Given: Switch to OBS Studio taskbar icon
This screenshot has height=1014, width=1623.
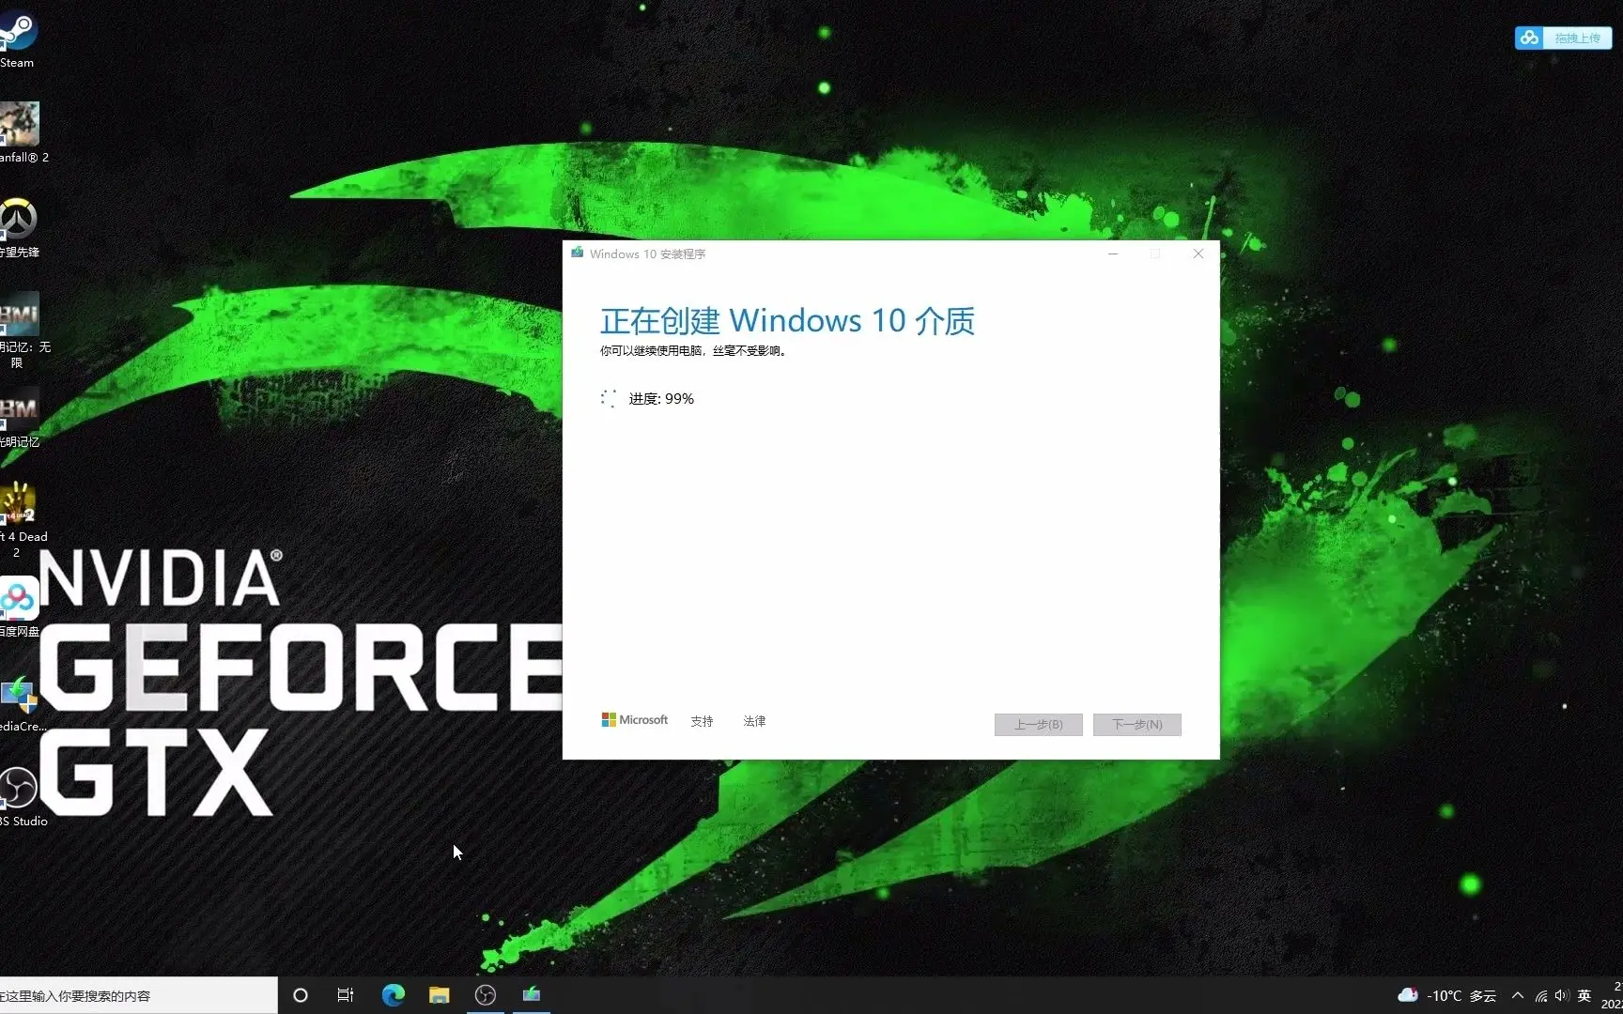Looking at the screenshot, I should pos(486,995).
